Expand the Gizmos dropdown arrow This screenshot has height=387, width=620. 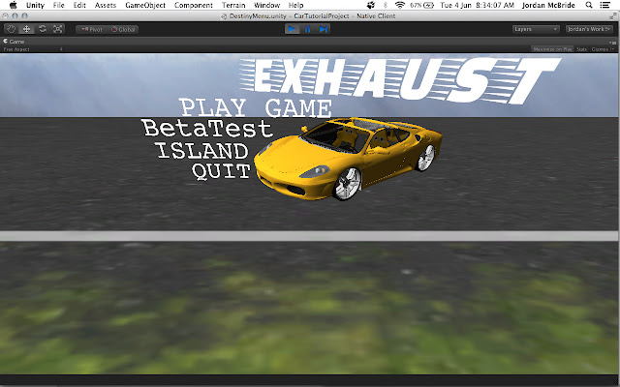pyautogui.click(x=613, y=49)
